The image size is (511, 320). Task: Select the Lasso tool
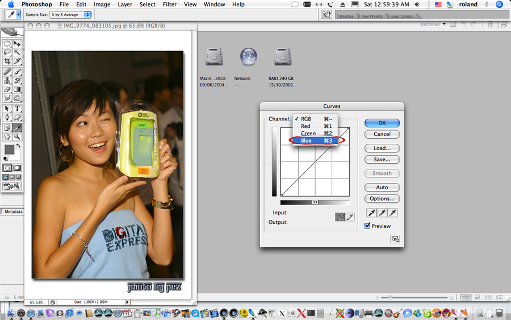pyautogui.click(x=7, y=52)
